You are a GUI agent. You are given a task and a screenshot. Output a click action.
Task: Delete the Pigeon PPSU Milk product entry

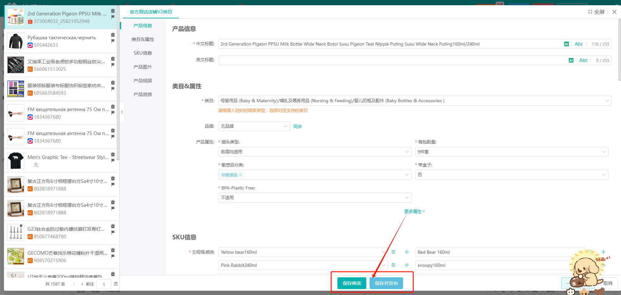click(x=113, y=11)
